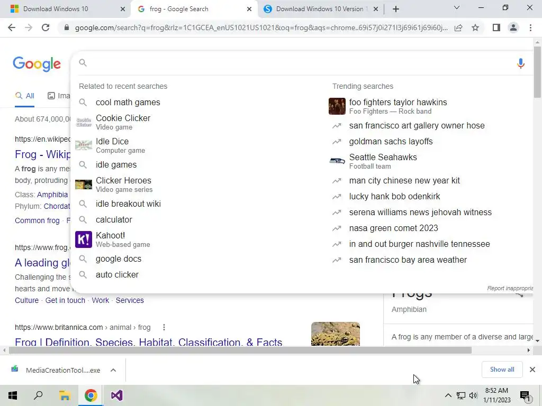The height and width of the screenshot is (406, 542).
Task: Click Show all downloads button
Action: tap(502, 370)
